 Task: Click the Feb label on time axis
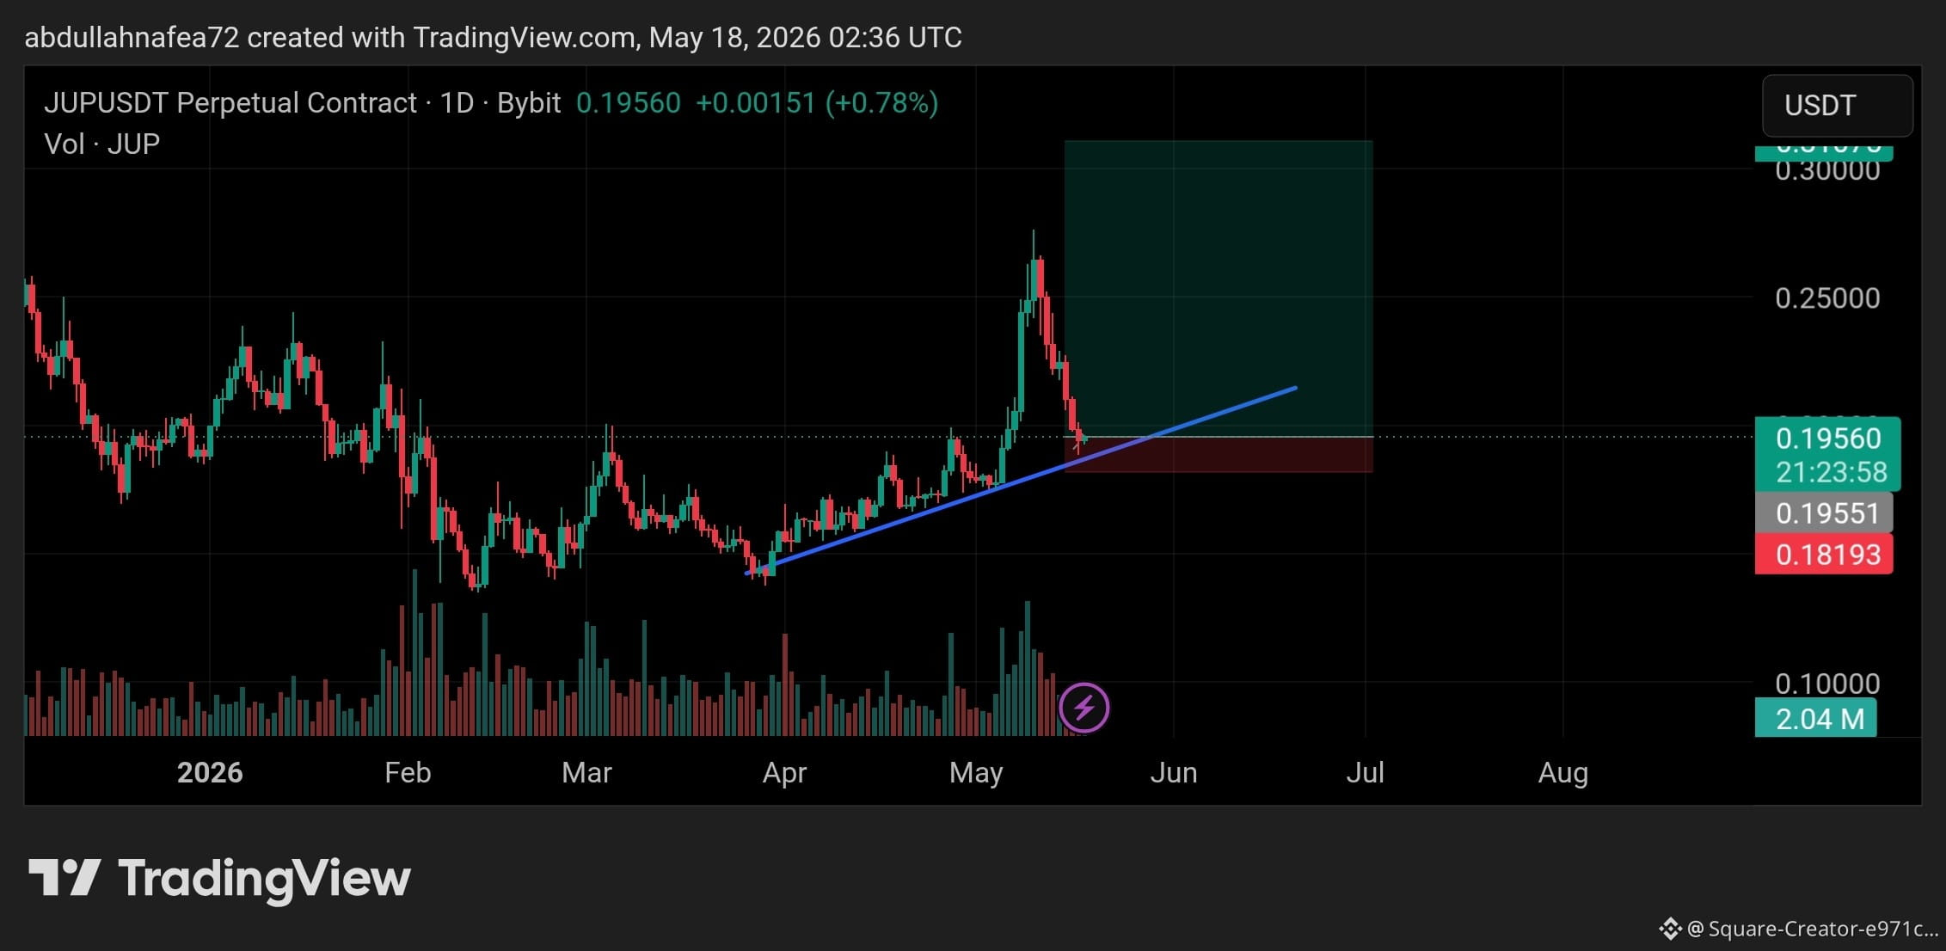click(408, 772)
